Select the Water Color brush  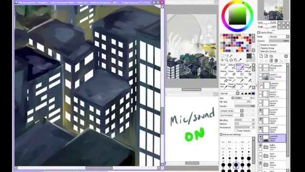click(248, 66)
